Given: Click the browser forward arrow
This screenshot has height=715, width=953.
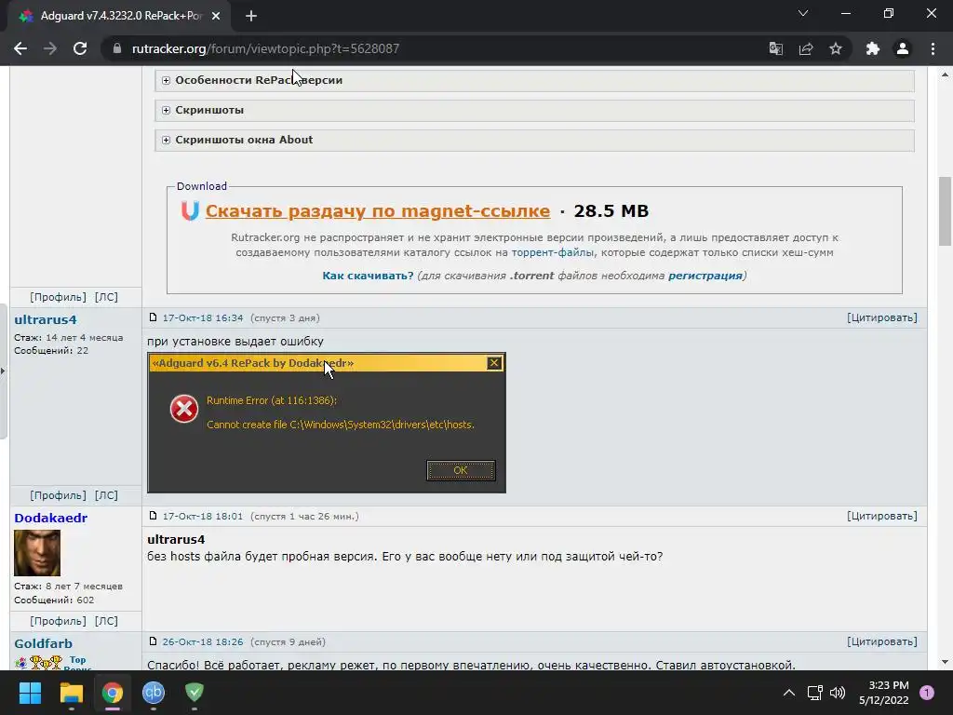Looking at the screenshot, I should click(x=50, y=48).
